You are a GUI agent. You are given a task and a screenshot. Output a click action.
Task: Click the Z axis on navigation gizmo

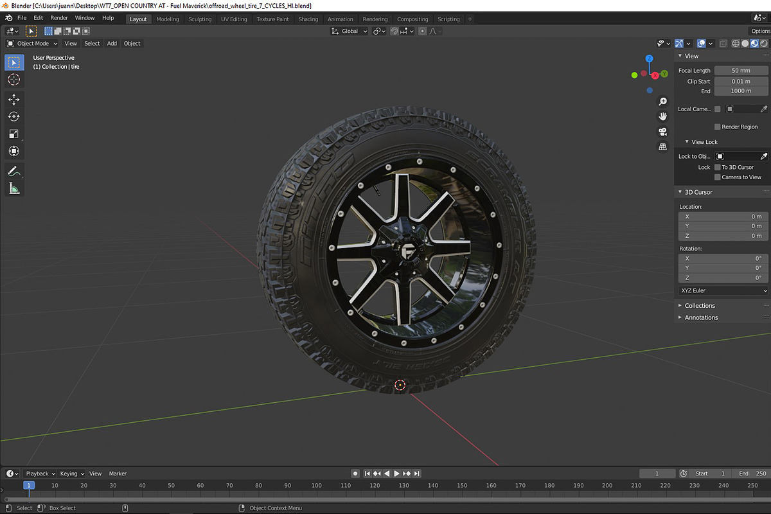point(650,58)
